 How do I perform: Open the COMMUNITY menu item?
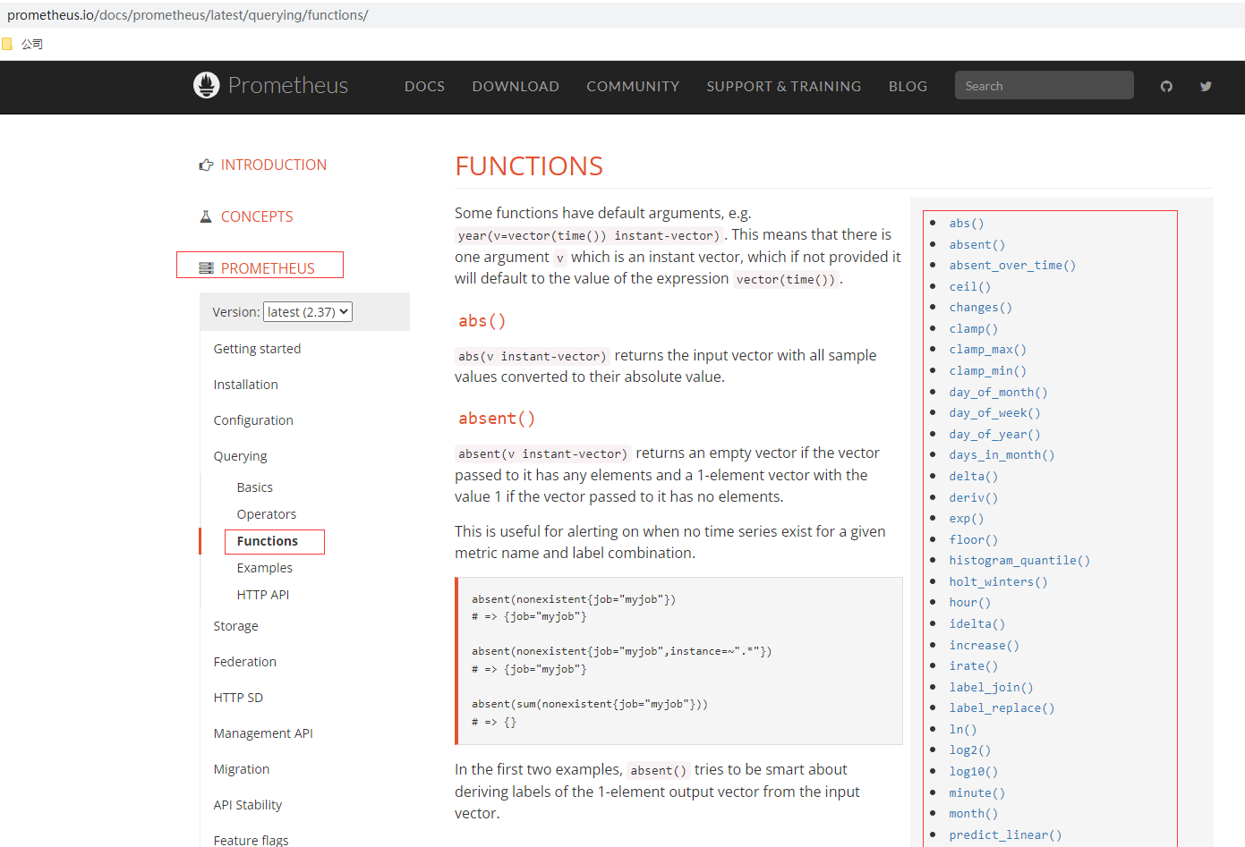pyautogui.click(x=633, y=86)
